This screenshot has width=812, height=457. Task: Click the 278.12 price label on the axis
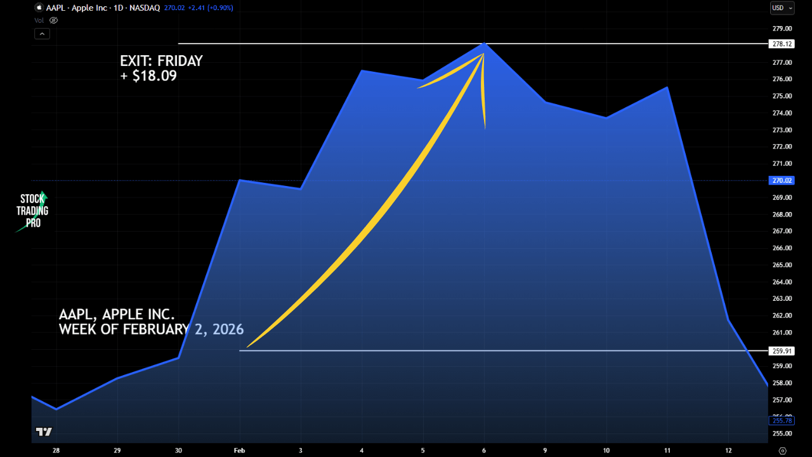point(782,44)
